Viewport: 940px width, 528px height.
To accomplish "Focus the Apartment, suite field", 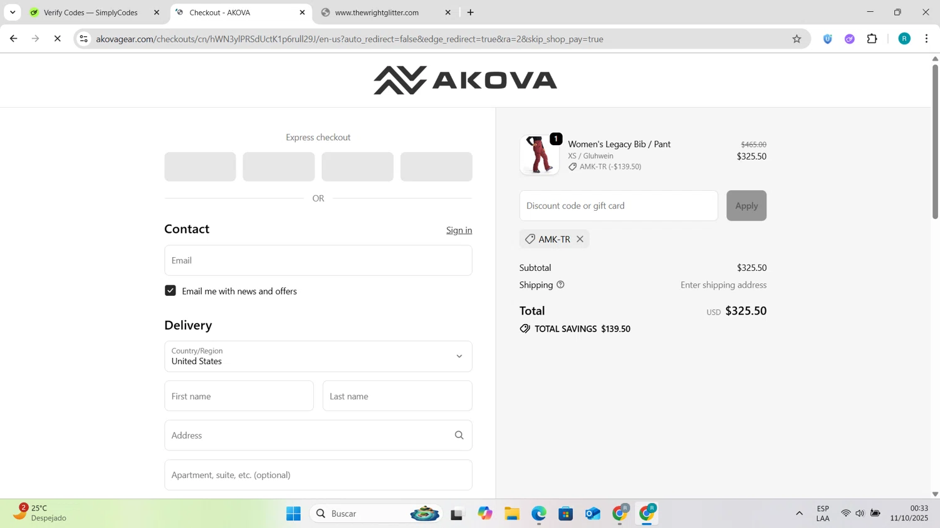I will (318, 475).
